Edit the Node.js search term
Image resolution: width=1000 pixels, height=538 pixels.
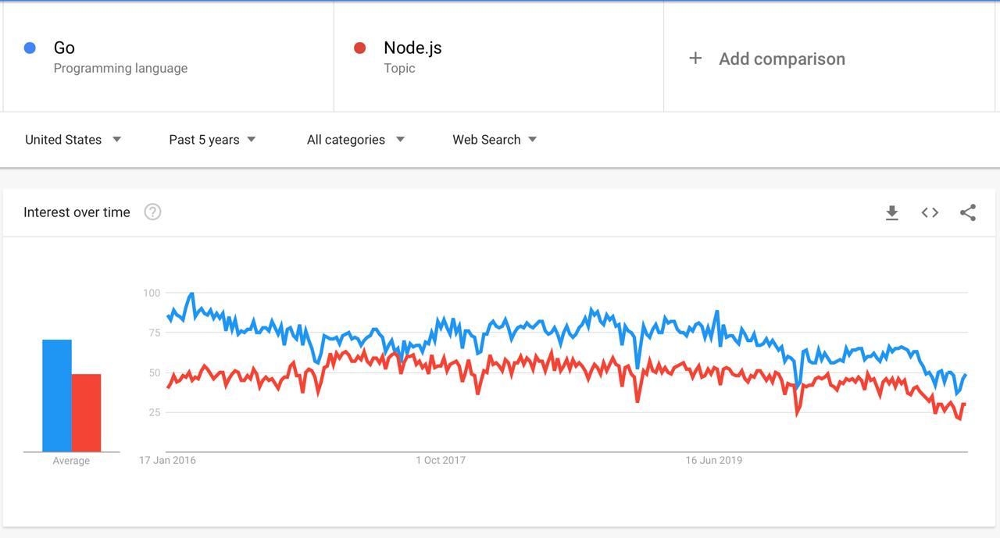click(x=412, y=48)
